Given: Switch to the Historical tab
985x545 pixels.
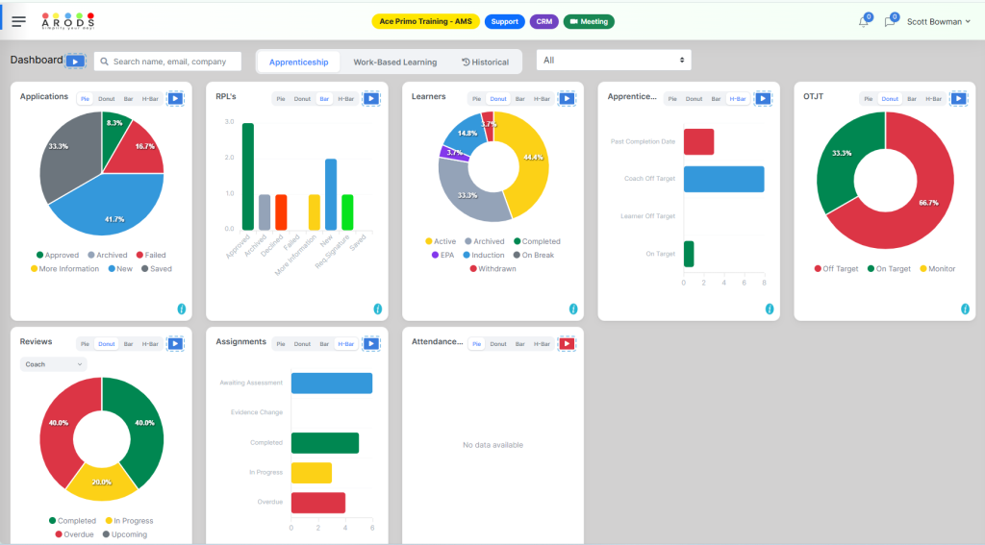Looking at the screenshot, I should 485,62.
